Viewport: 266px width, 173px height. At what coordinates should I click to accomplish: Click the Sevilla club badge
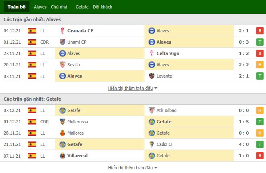(63, 65)
